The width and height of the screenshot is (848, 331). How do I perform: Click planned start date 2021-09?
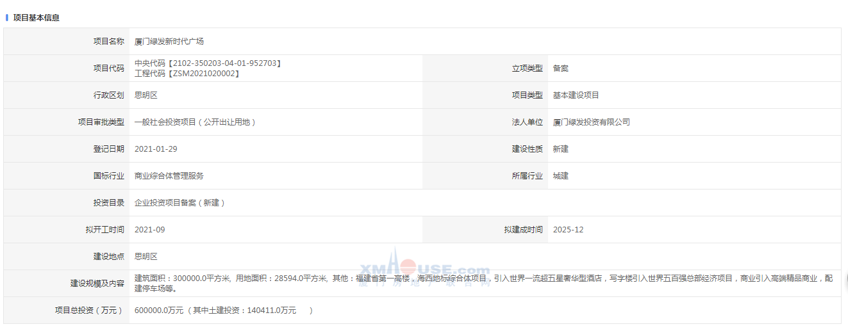(150, 229)
